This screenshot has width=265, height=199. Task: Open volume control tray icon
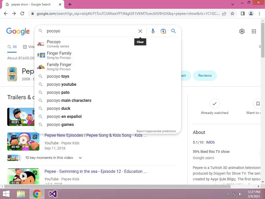pyautogui.click(x=240, y=194)
